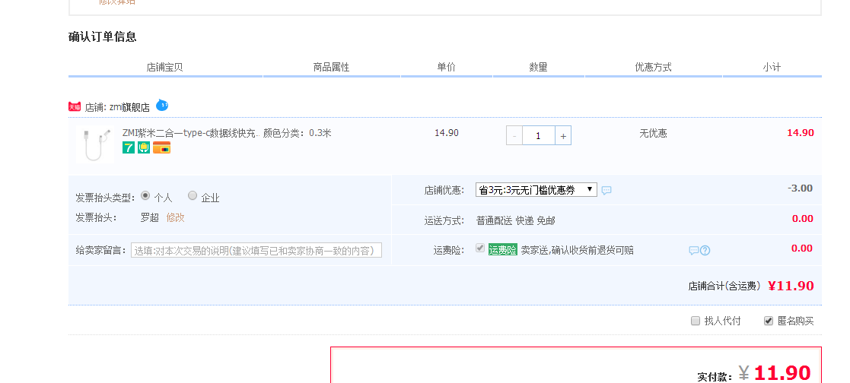The width and height of the screenshot is (850, 383).
Task: Click the Tmall logo icon beside the shop name
Action: [x=75, y=106]
